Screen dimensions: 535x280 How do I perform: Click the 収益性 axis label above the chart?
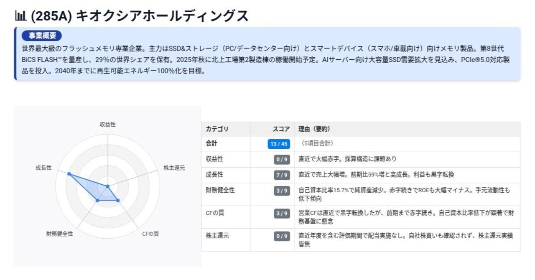(107, 124)
